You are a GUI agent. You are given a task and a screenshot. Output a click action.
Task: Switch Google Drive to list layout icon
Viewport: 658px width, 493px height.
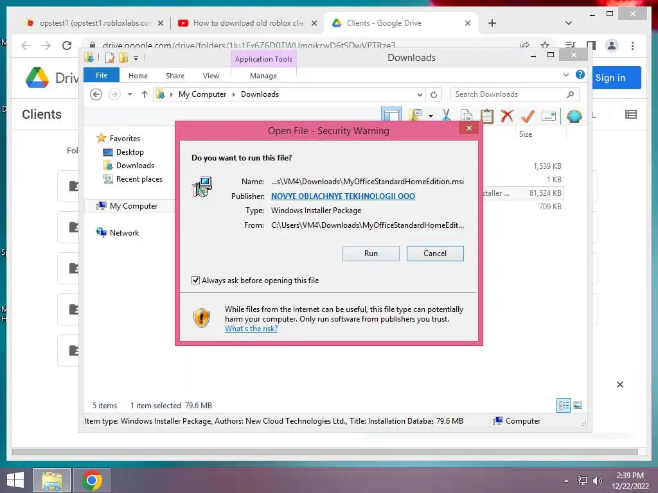[631, 114]
